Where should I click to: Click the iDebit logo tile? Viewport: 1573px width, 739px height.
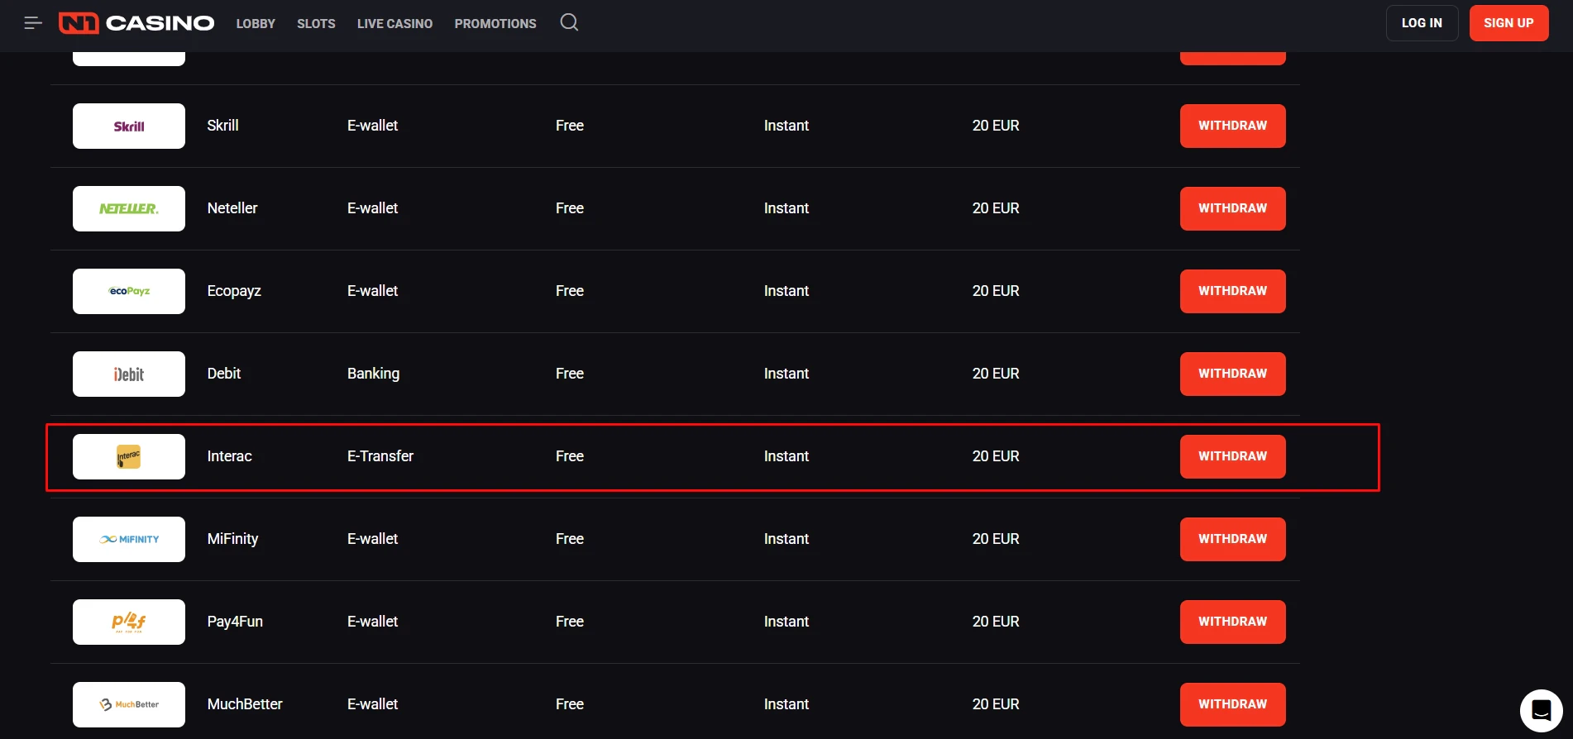click(129, 374)
